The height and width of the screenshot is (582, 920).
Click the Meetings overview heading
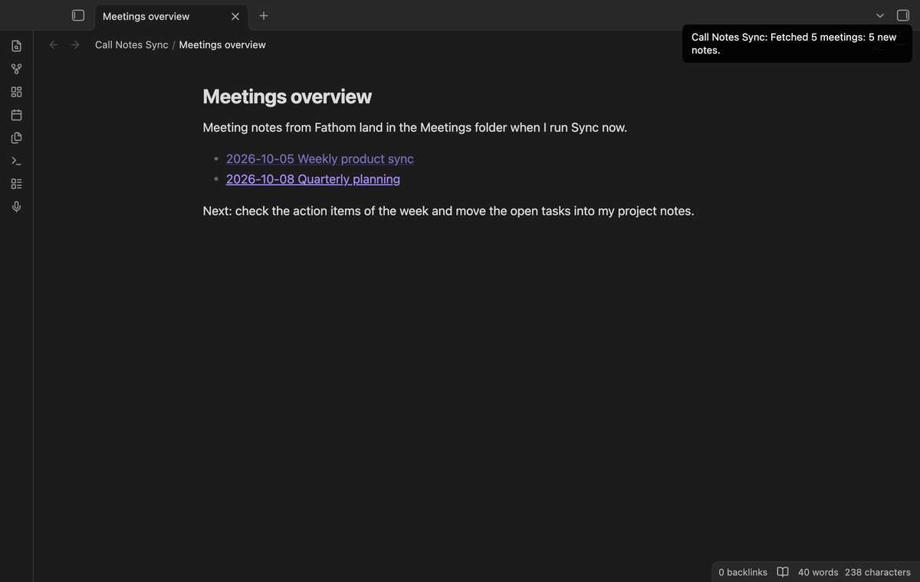(287, 96)
